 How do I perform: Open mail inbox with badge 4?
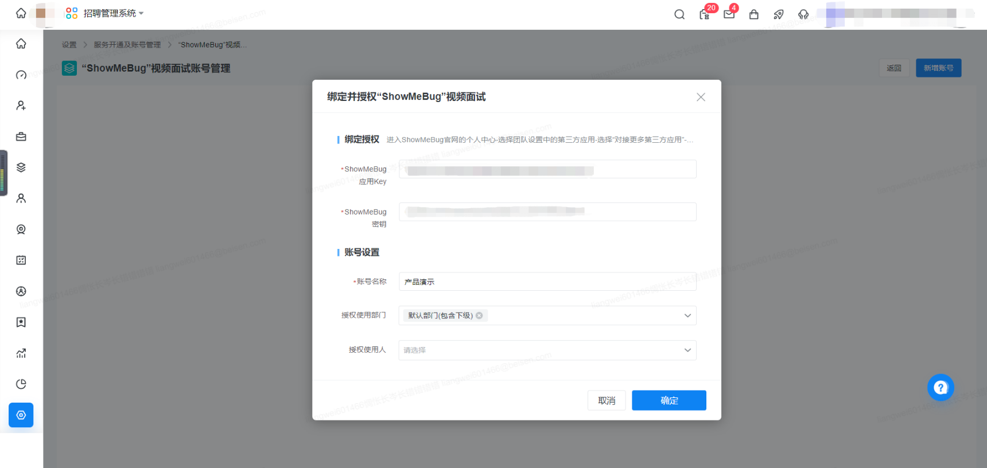tap(729, 14)
